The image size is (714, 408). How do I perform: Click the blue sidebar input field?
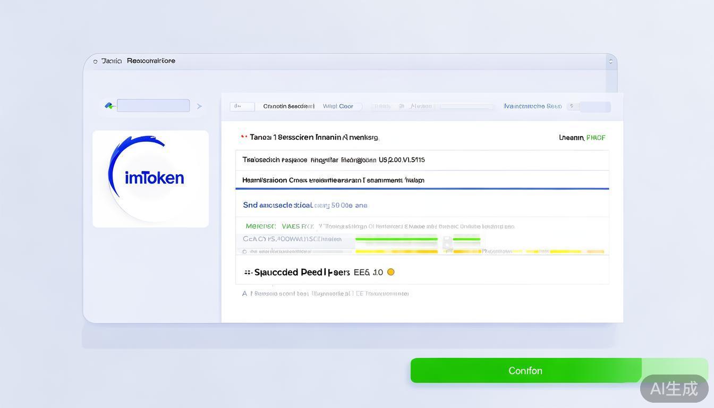point(153,106)
